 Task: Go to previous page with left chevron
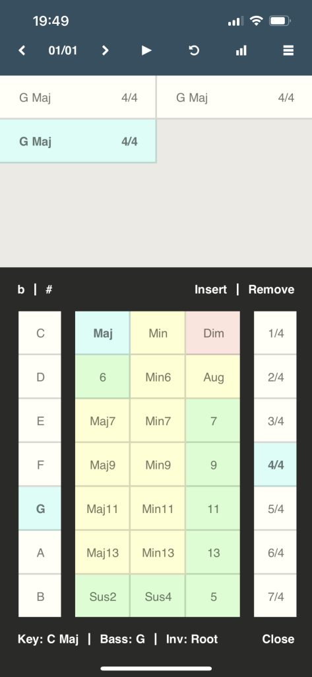[22, 50]
